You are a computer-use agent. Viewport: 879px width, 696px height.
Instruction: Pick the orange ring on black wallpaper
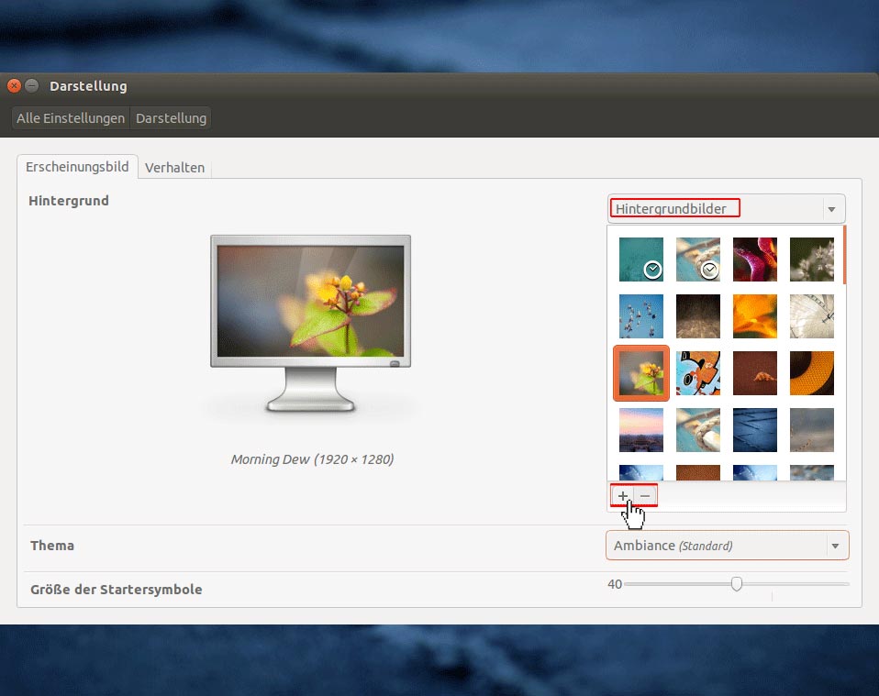tap(812, 373)
